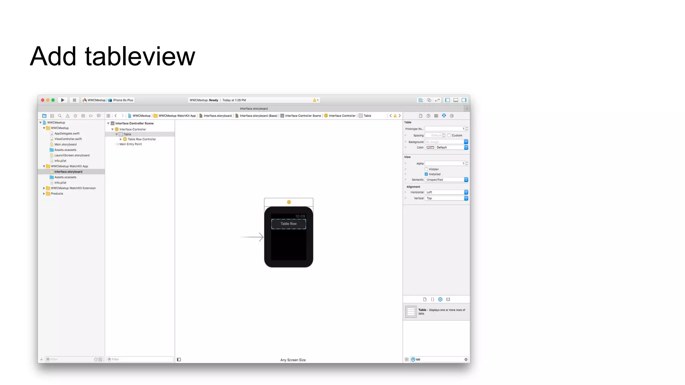Uncheck the Installed checkbox
Screen dimensions: 685x385
[x=426, y=174]
